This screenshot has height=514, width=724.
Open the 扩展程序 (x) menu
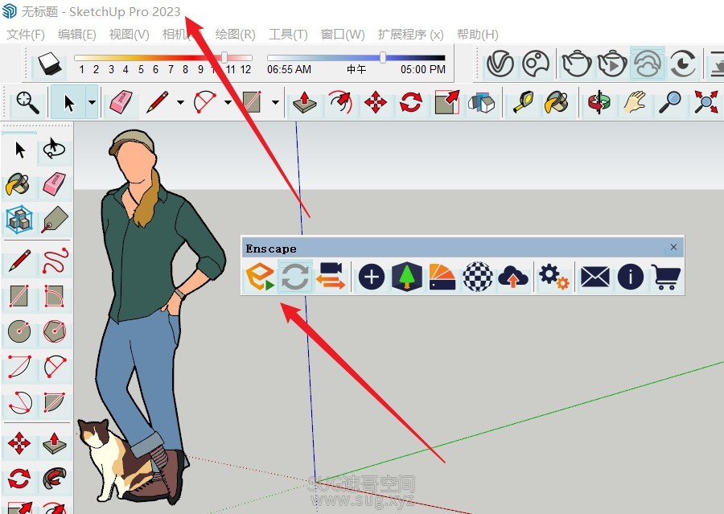point(410,34)
